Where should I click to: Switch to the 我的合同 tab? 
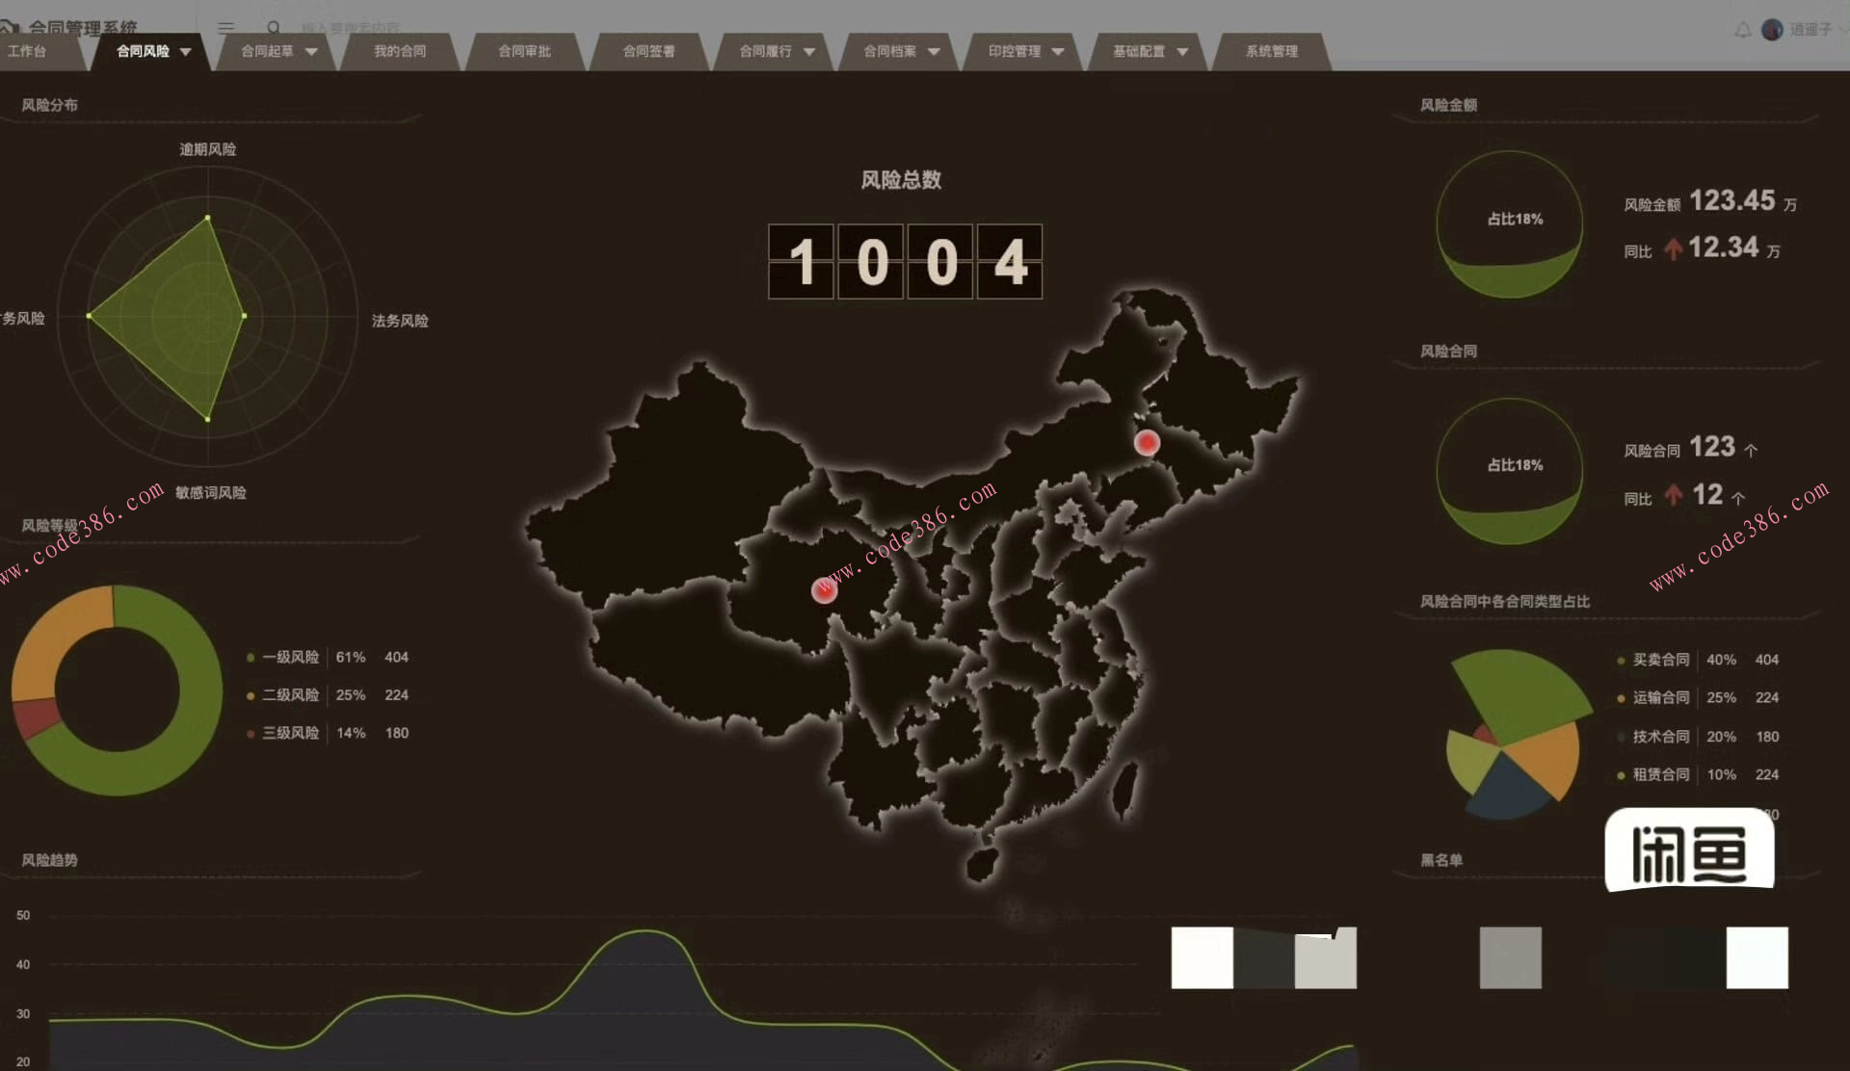click(x=400, y=52)
